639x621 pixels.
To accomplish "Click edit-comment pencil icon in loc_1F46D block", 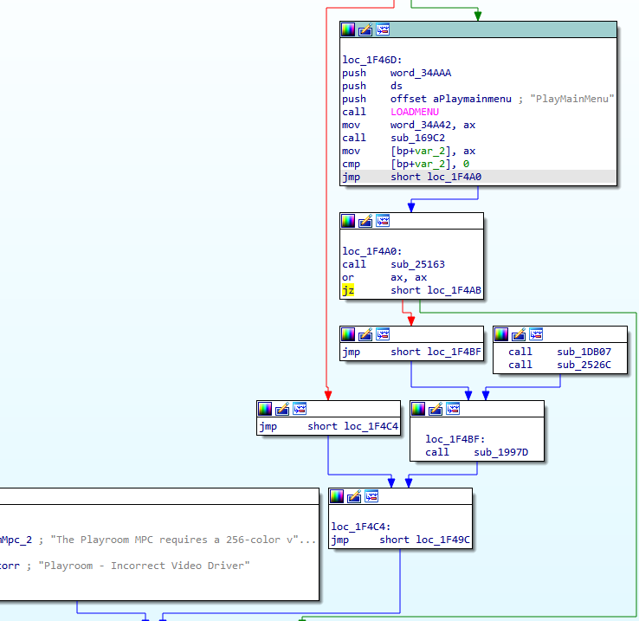I will tap(365, 29).
